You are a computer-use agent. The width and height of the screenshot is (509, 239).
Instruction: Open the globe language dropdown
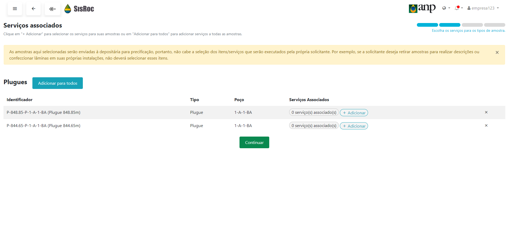[x=446, y=8]
